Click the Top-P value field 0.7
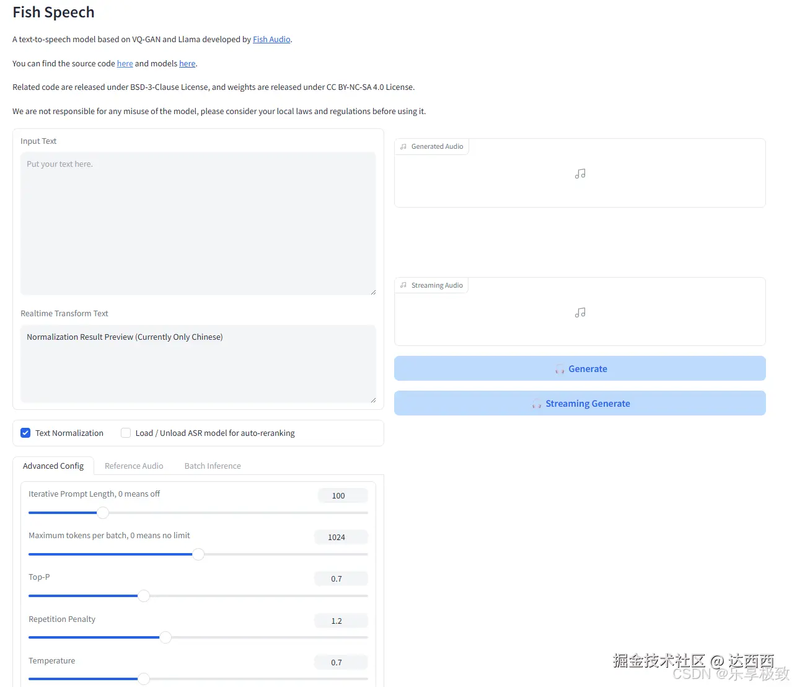Viewport: 792px width, 687px height. 341,578
